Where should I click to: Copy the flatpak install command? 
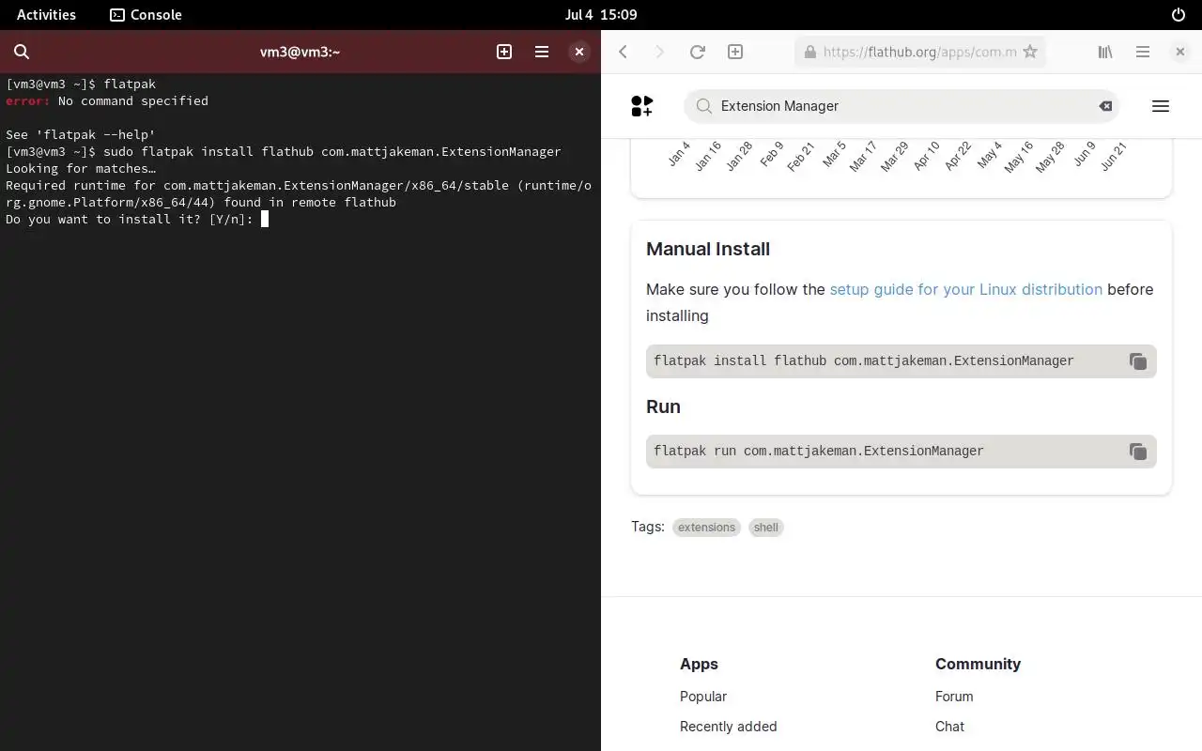[x=1137, y=361]
